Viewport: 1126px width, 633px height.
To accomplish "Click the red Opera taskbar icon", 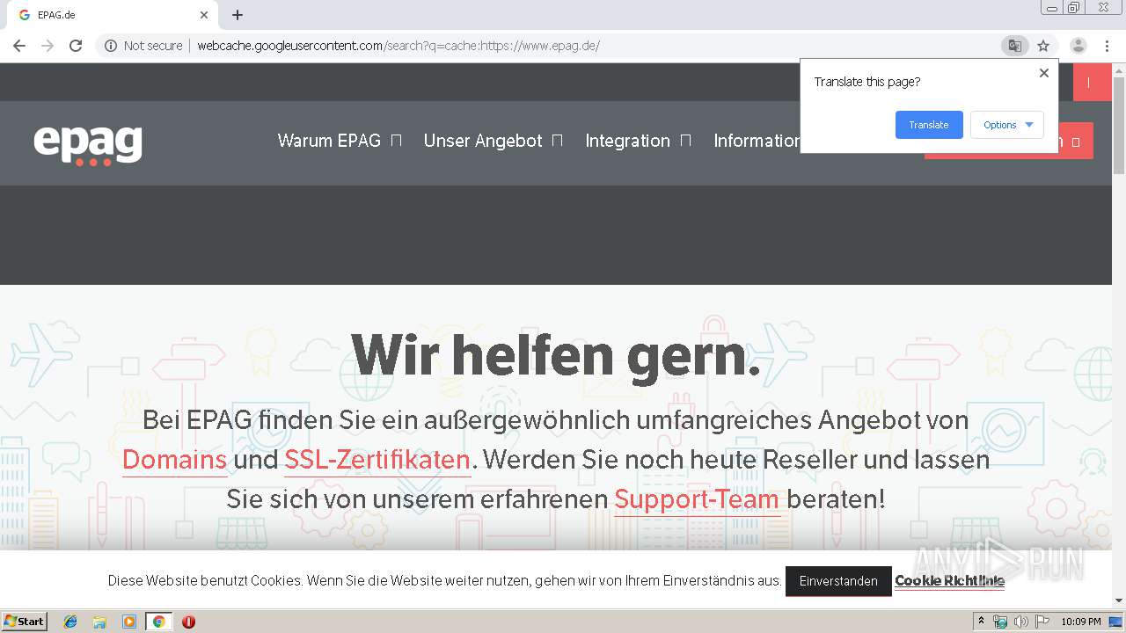I will tap(188, 622).
